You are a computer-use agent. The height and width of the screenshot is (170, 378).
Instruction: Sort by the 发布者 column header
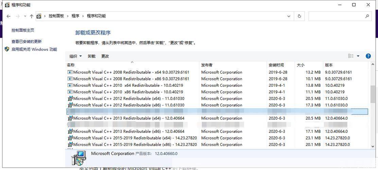point(207,65)
